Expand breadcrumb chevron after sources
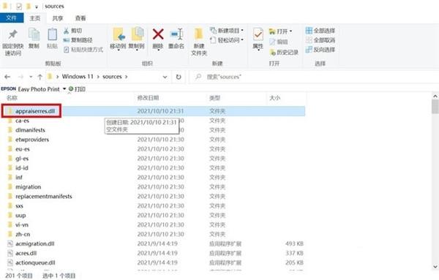Screen dimensions: 439x280 [126, 77]
